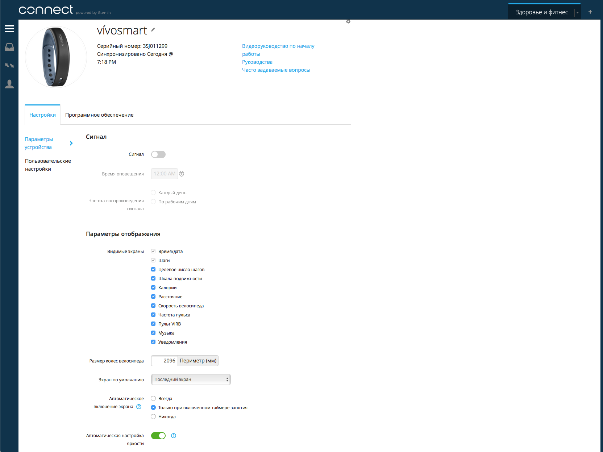The image size is (603, 452).
Task: Toggle Автоматическая настройка яркости switch
Action: point(158,436)
